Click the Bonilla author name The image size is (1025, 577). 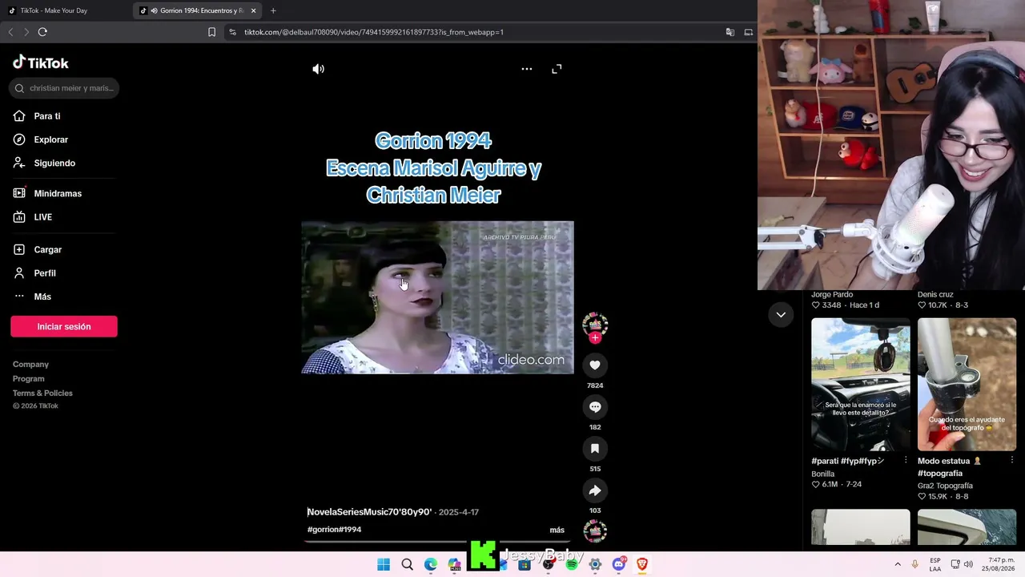point(824,474)
